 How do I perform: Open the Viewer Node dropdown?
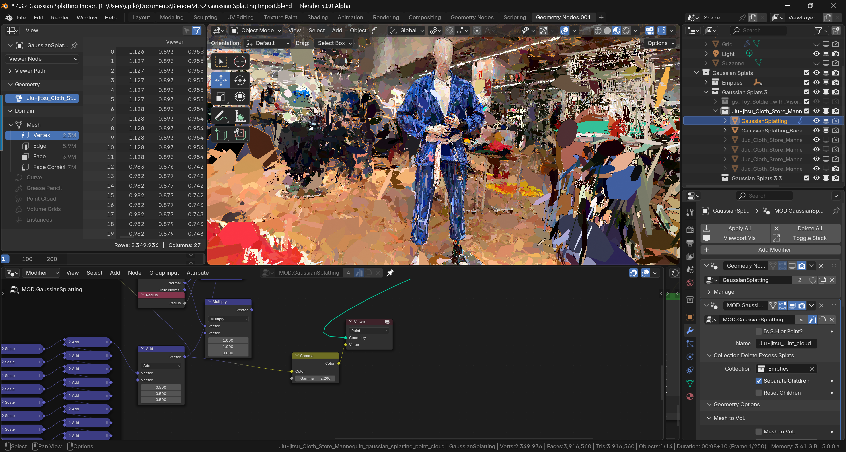tap(42, 59)
